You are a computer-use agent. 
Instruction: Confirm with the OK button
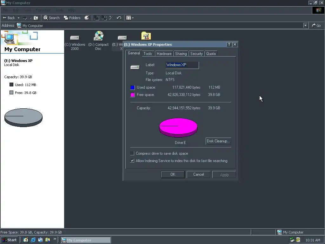[x=173, y=174]
